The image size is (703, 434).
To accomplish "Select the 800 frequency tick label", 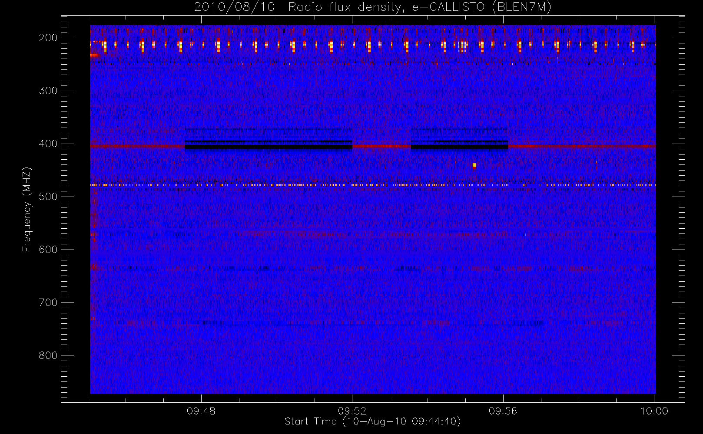I will coord(48,355).
